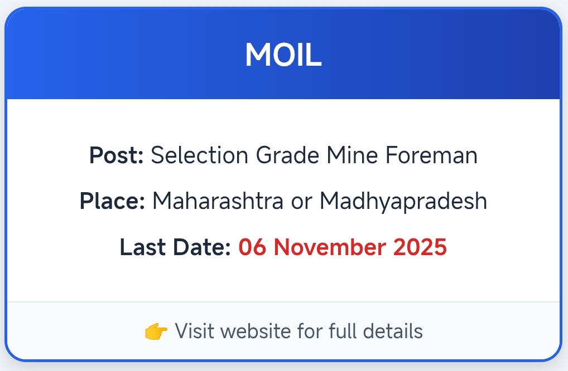
Task: Click the "Place:" bold label
Action: point(113,201)
